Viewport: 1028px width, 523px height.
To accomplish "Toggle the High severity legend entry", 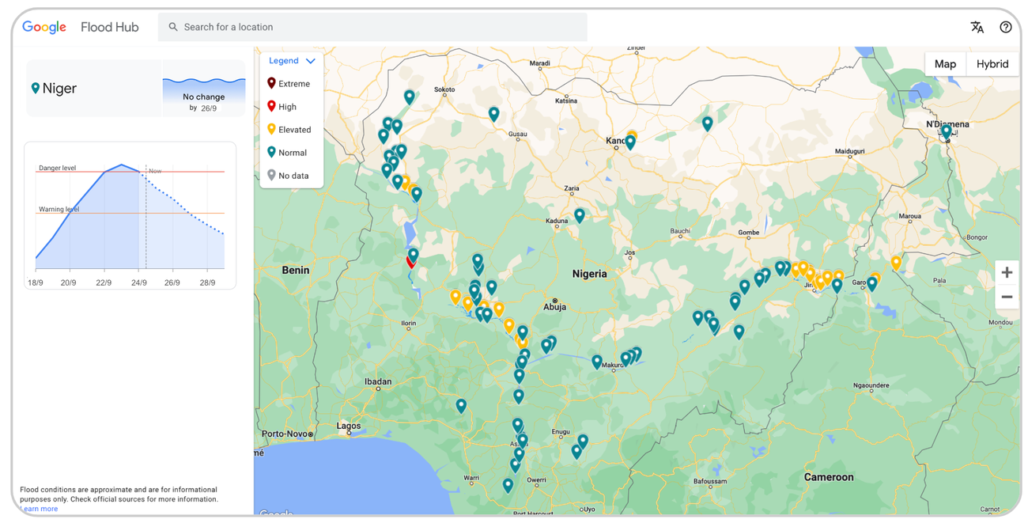I will [x=286, y=106].
